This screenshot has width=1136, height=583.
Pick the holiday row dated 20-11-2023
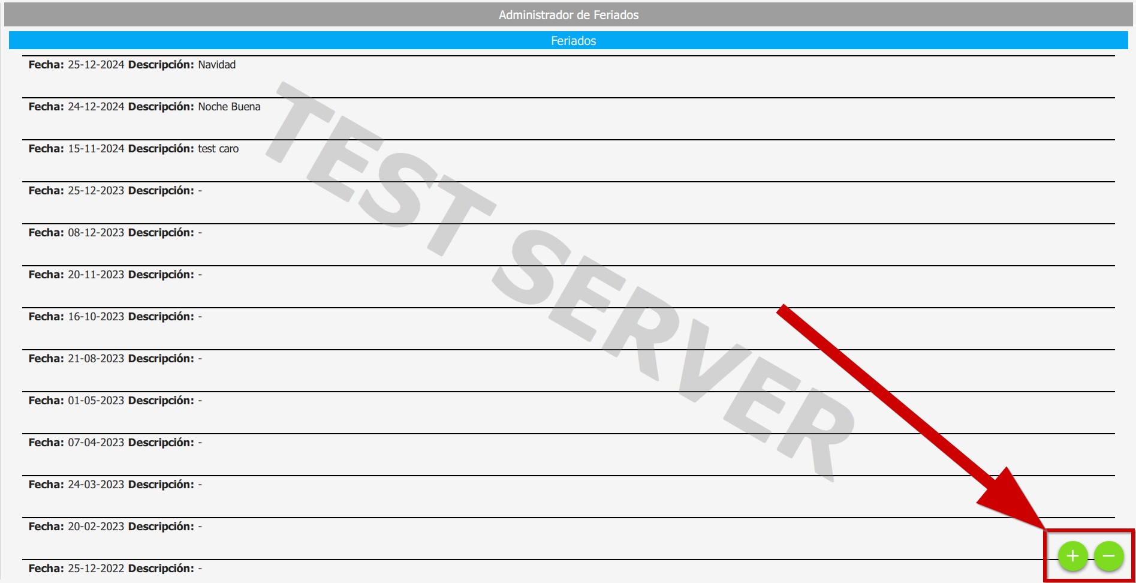[x=96, y=275]
